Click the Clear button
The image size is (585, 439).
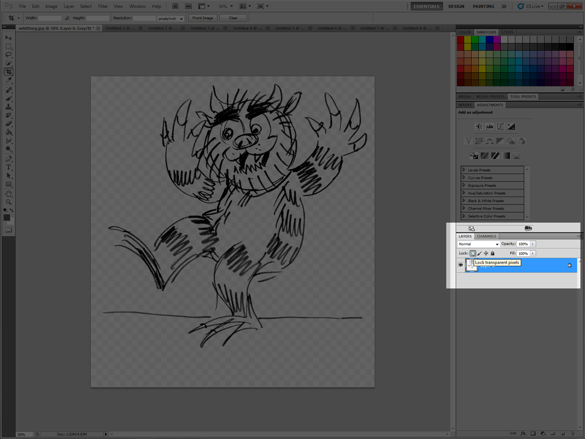(233, 18)
